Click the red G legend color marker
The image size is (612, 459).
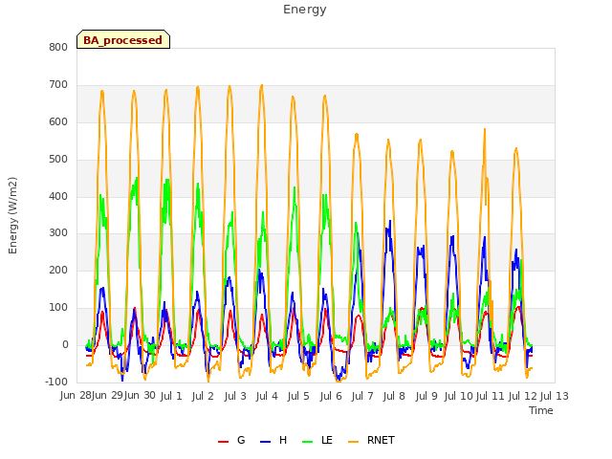pyautogui.click(x=223, y=442)
